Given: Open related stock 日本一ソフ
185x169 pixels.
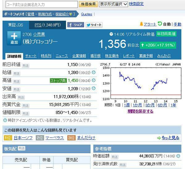Looking at the screenshot, I should 23,138.
